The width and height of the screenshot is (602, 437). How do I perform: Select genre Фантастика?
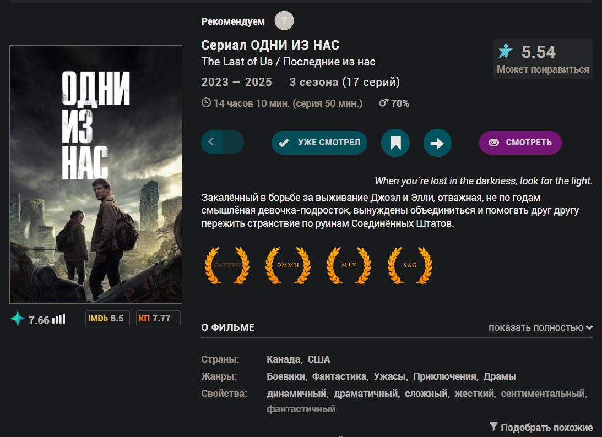pos(339,376)
